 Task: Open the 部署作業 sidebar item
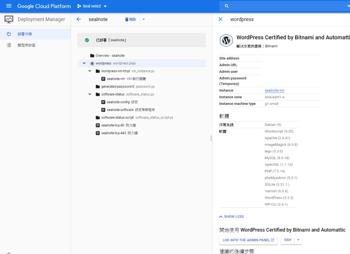tap(35, 34)
